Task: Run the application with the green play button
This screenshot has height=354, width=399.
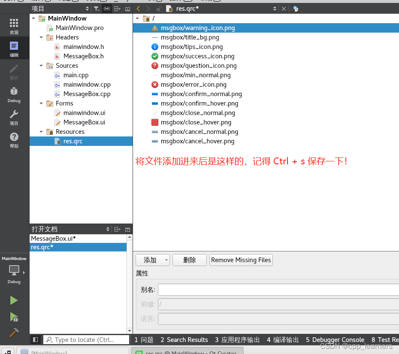Action: coord(14,300)
